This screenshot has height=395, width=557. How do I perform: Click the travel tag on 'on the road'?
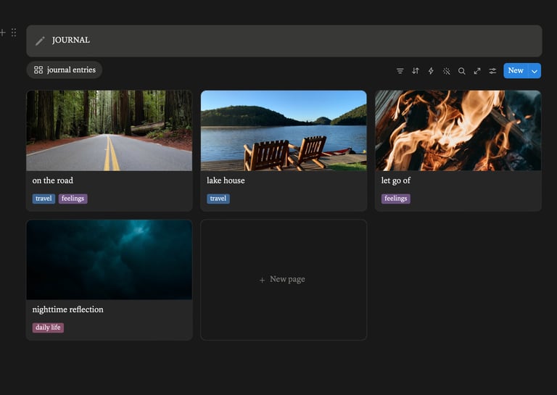click(44, 199)
